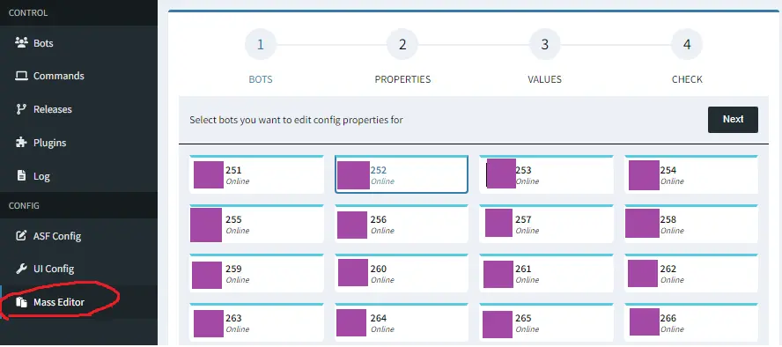This screenshot has height=347, width=782.
Task: Select bot 255 card
Action: click(x=256, y=224)
